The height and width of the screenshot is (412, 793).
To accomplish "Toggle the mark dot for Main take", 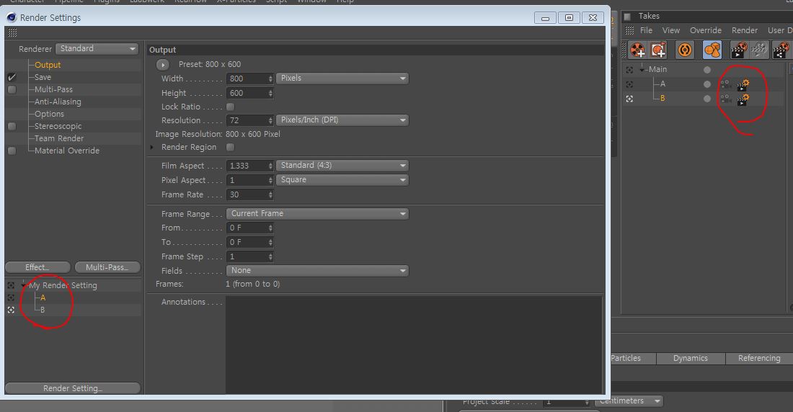I will click(x=707, y=70).
